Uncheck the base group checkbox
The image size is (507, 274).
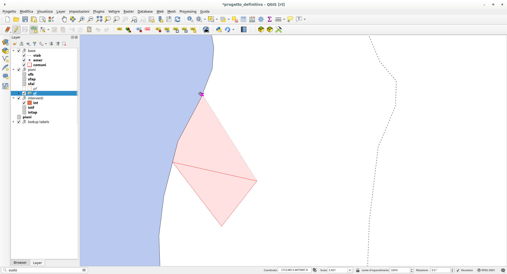[19, 51]
